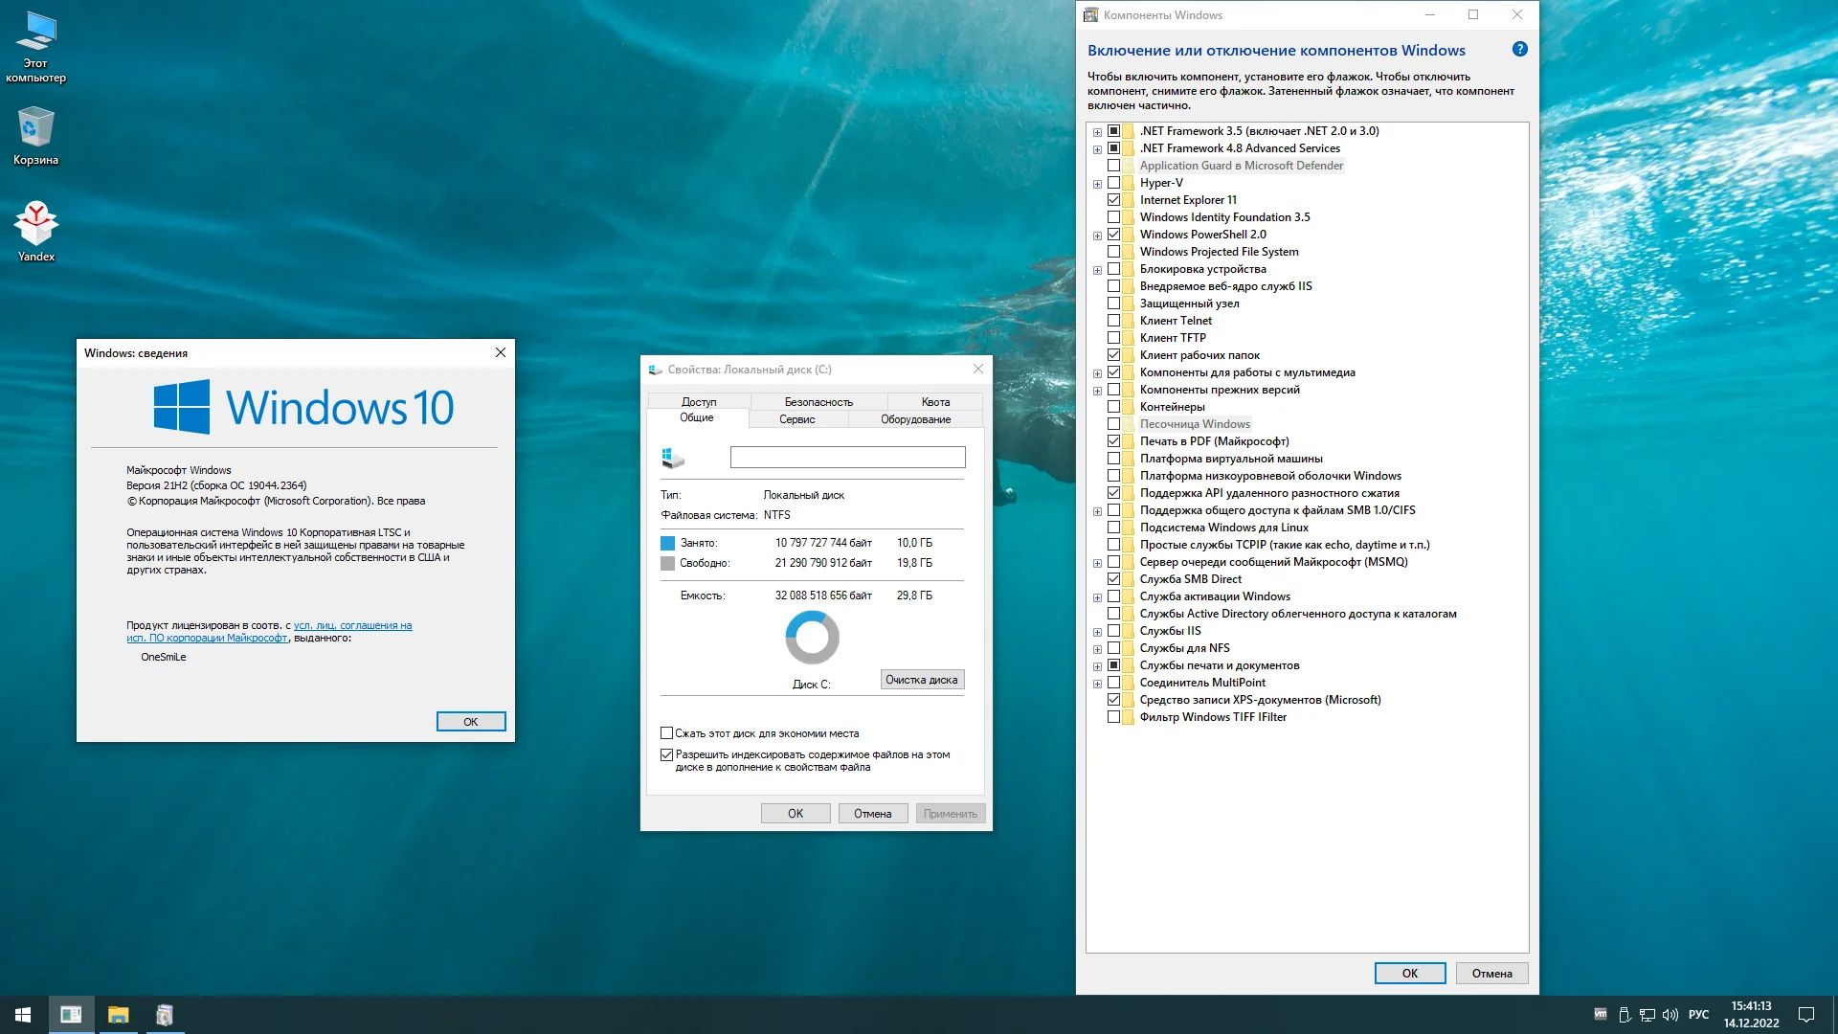This screenshot has width=1838, height=1034.
Task: Expand the .NET Framework 3.5 node
Action: (1097, 132)
